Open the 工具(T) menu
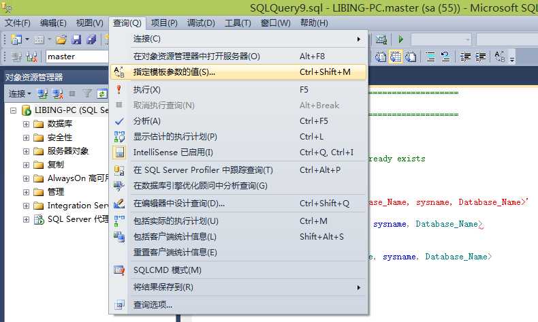 [x=238, y=23]
